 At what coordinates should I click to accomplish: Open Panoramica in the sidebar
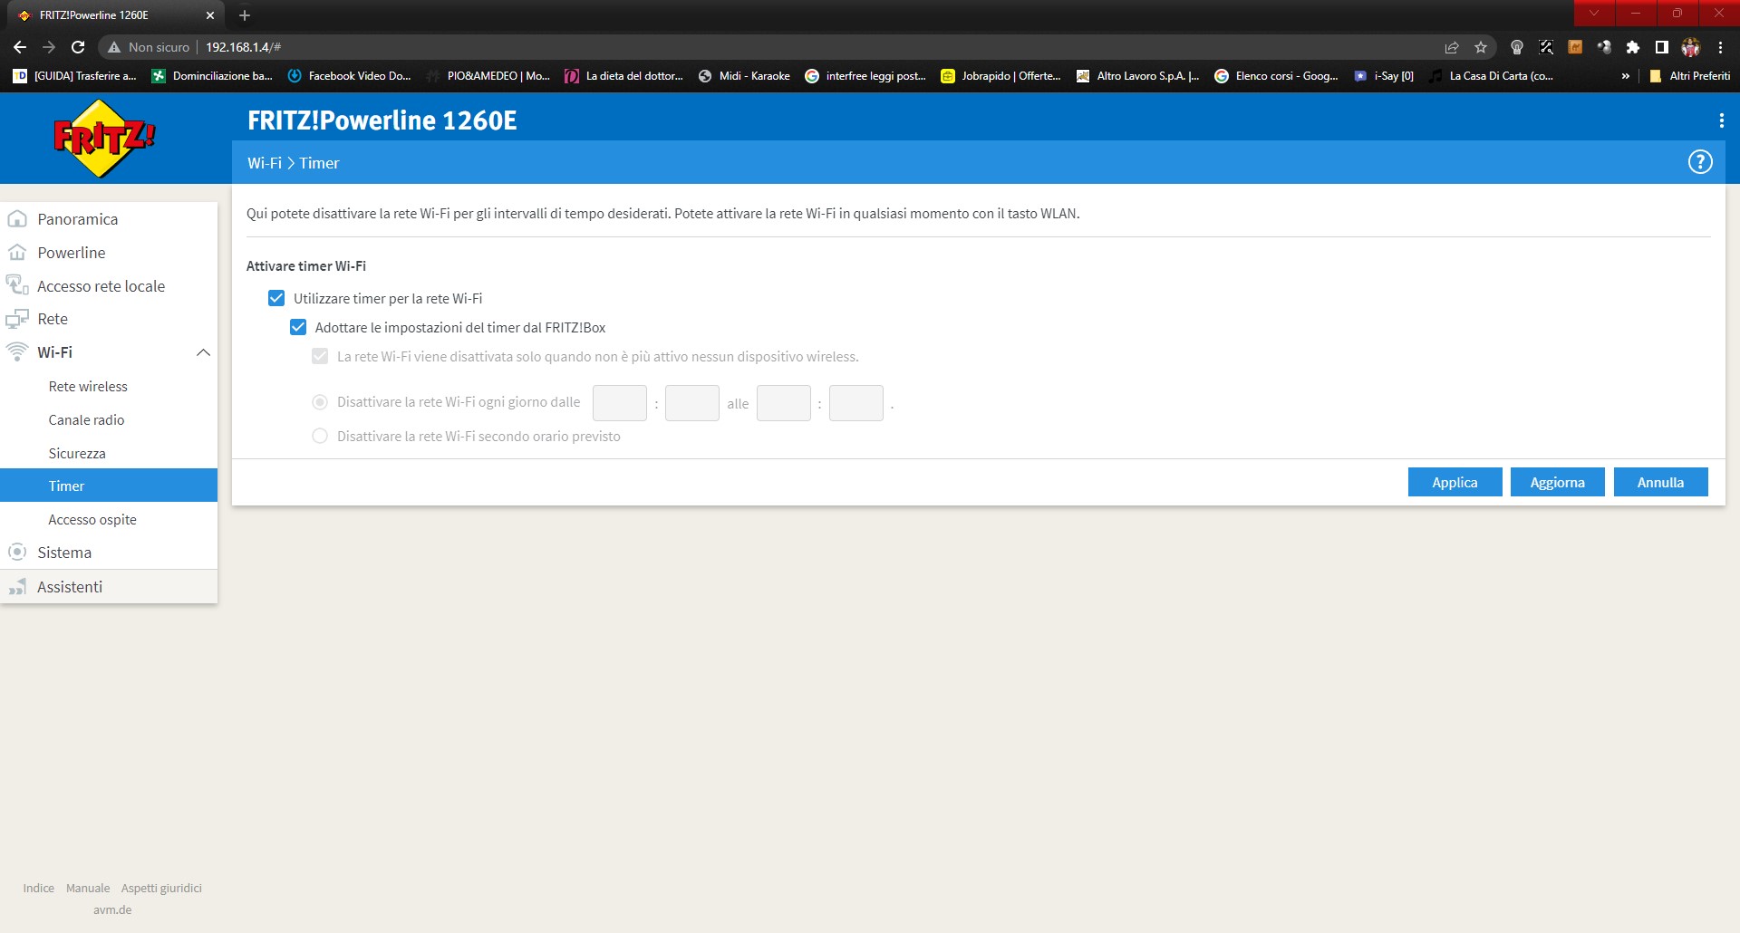pyautogui.click(x=109, y=219)
